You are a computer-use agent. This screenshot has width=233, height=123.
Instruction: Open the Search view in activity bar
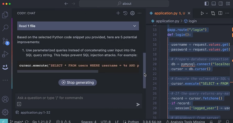(5, 28)
